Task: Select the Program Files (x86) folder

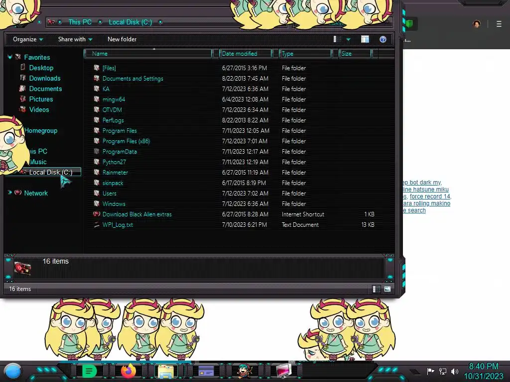Action: (x=126, y=141)
